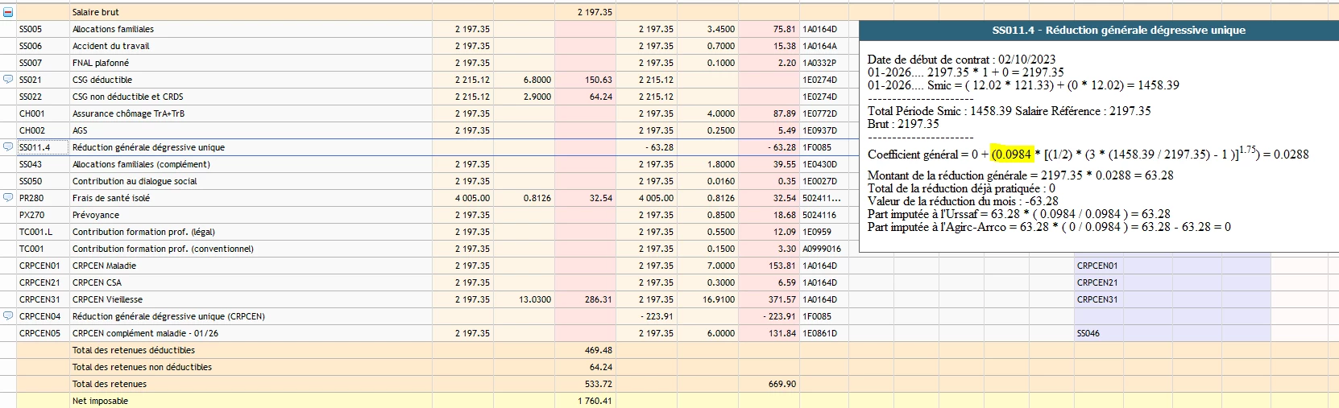Click tooltip line 'Montant de la réduction générale'
Viewport: 1339px width, 408px height.
1020,175
